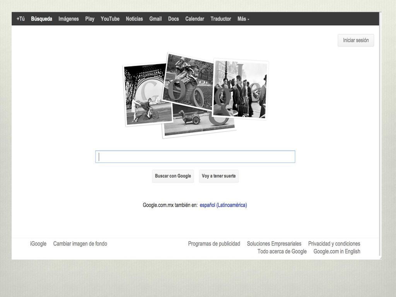The image size is (396, 297).
Task: Open Traductor from the top bar
Action: 220,19
